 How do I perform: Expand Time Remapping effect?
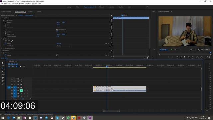click(x=2, y=48)
